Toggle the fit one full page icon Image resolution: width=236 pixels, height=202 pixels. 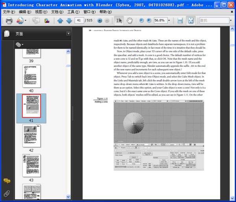pyautogui.click(x=191, y=20)
